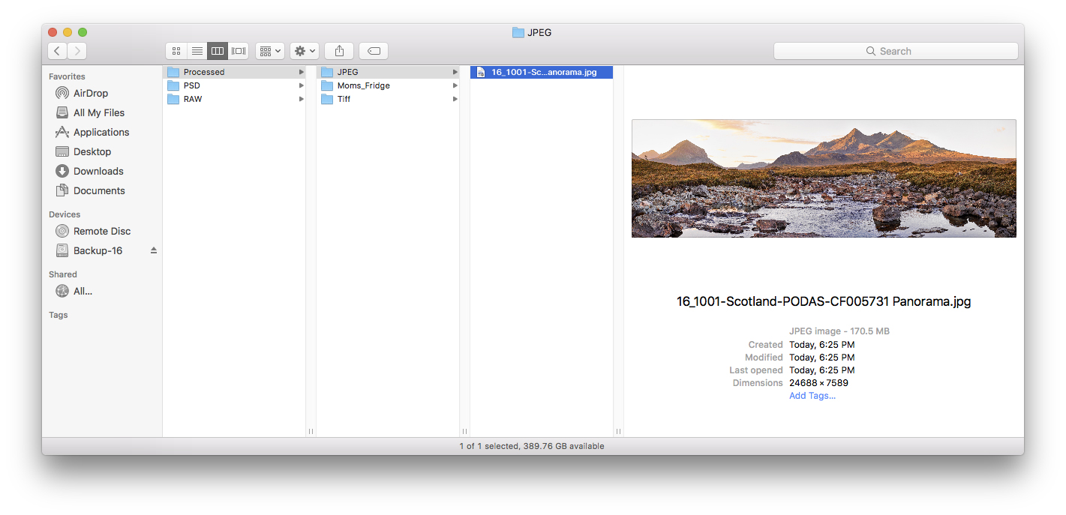The height and width of the screenshot is (515, 1066).
Task: Switch to Cover Flow view
Action: pyautogui.click(x=239, y=51)
